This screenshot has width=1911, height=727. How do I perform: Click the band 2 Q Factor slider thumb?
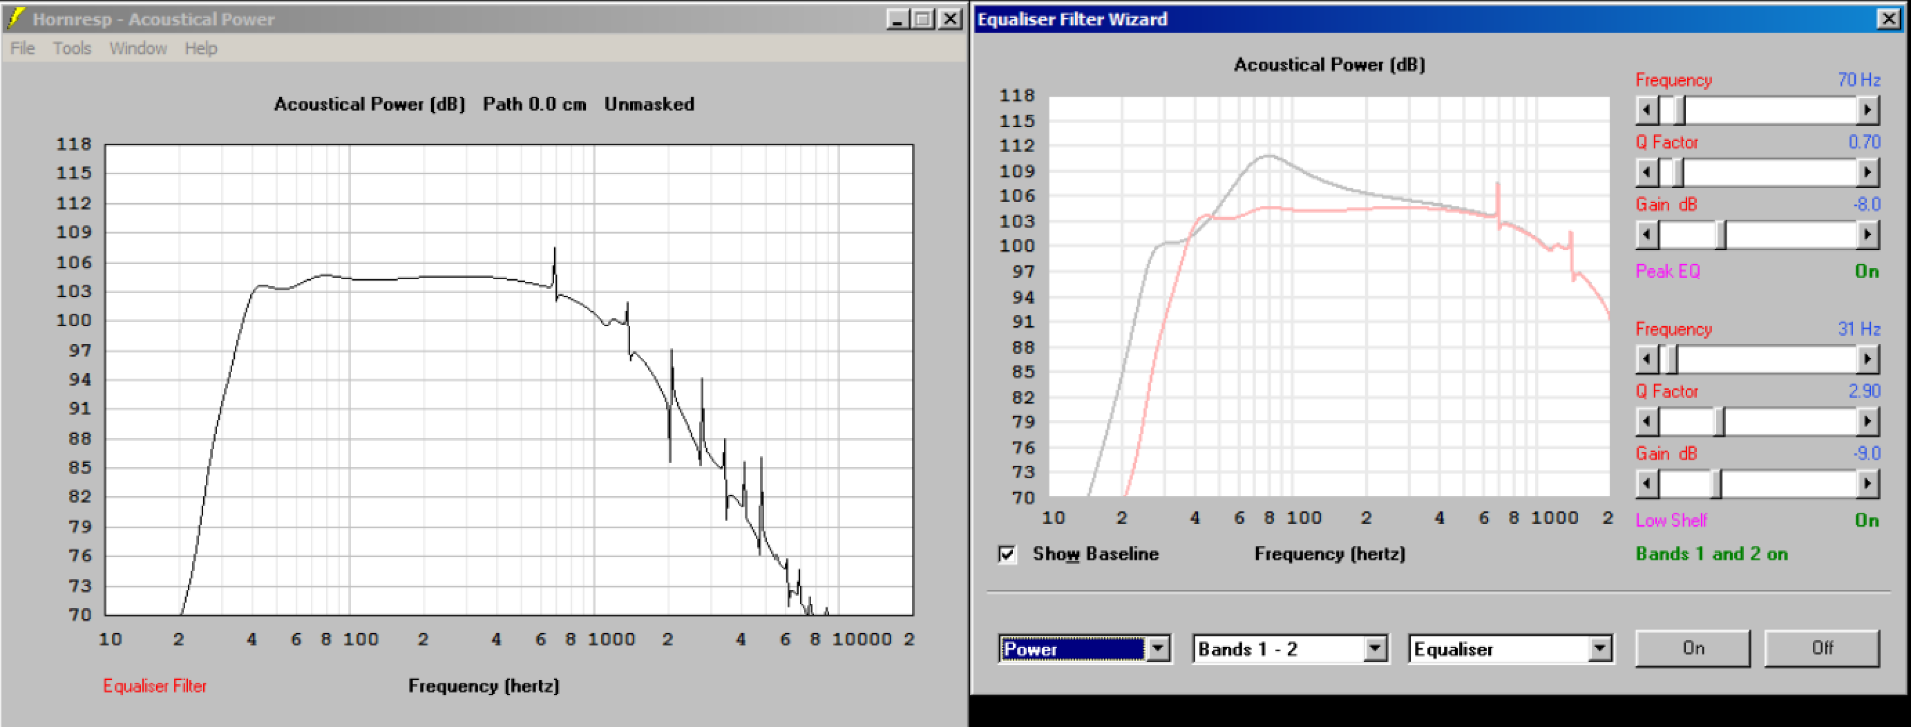pyautogui.click(x=1718, y=422)
